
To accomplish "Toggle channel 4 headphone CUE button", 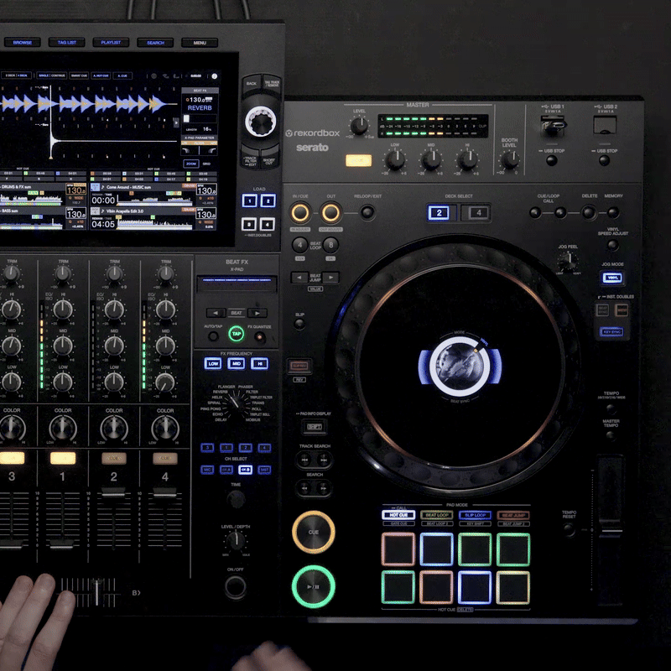I will coord(164,458).
